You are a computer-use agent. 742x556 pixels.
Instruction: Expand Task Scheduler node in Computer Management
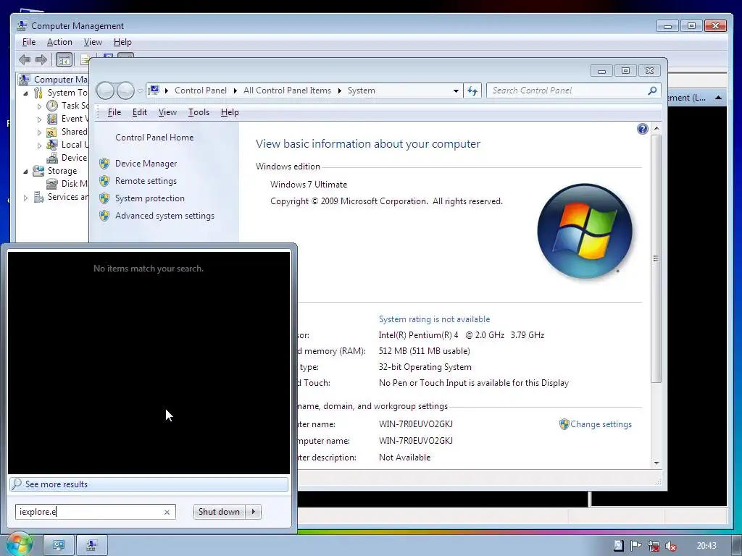tap(39, 106)
